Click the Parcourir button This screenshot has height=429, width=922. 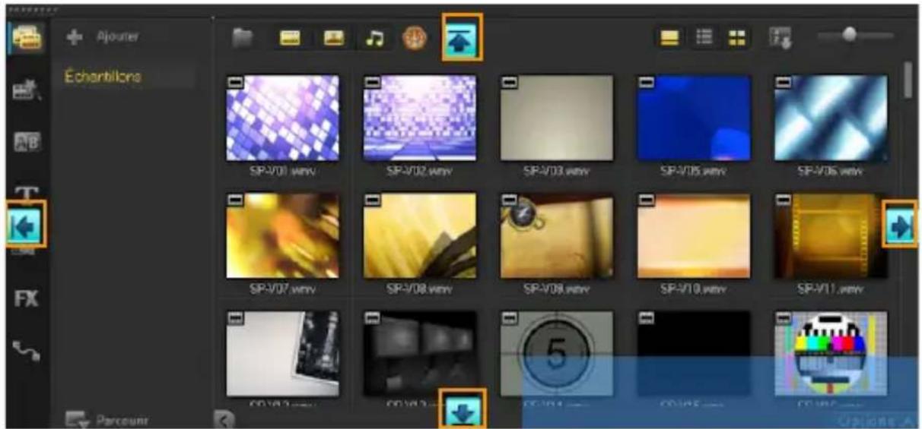[107, 419]
